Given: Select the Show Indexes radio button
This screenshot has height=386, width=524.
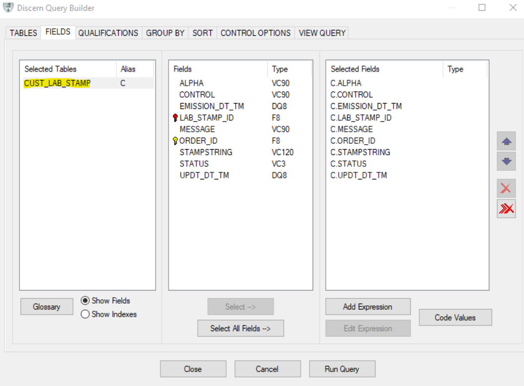Looking at the screenshot, I should click(x=85, y=314).
